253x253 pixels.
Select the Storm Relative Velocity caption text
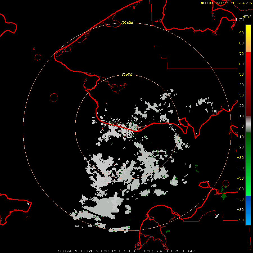[126, 251]
